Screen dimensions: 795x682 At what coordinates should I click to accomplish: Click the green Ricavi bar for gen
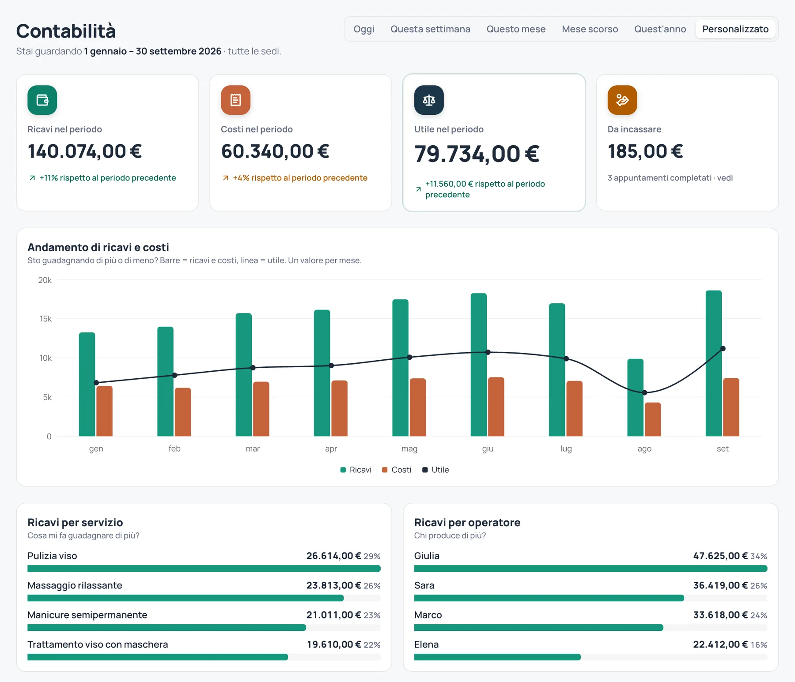87,384
